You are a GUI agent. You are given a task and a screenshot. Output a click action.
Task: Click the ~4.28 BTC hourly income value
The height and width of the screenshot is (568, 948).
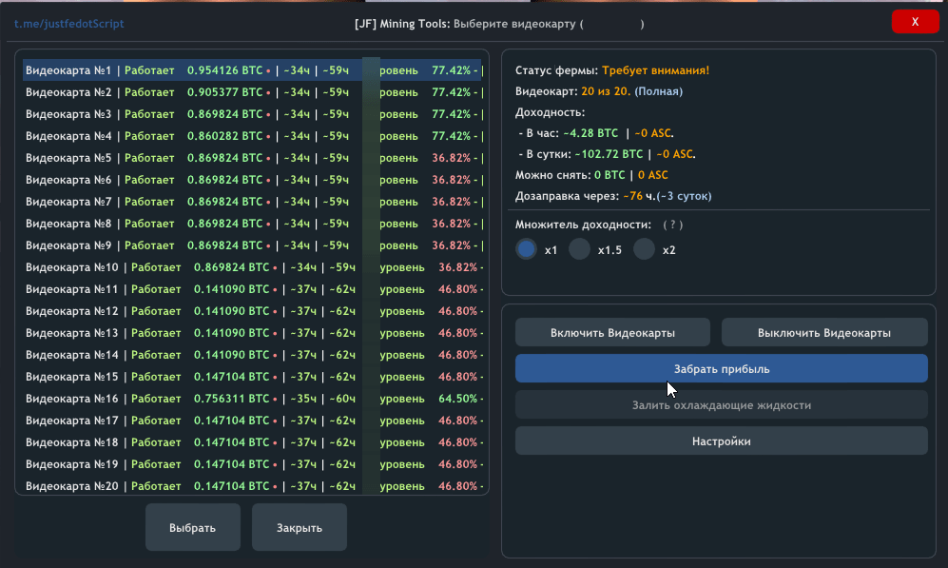(x=590, y=133)
